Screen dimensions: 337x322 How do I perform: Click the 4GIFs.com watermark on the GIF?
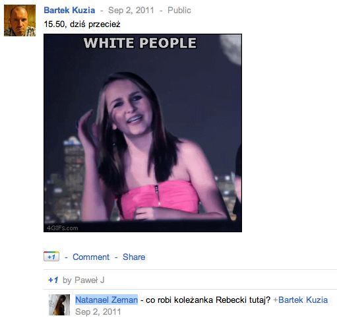click(62, 228)
